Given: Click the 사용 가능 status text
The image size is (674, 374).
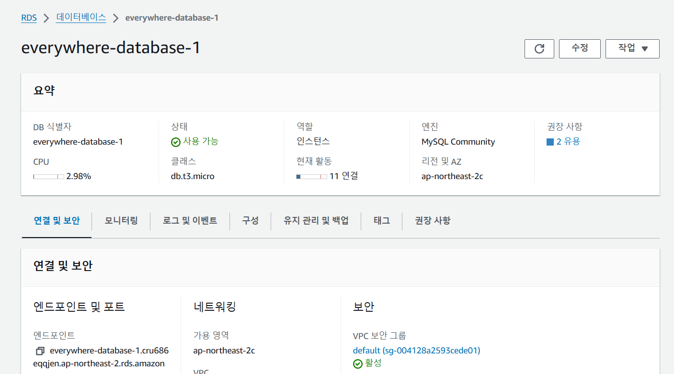Looking at the screenshot, I should point(201,141).
